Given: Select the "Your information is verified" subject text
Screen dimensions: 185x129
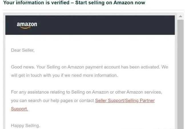Looking at the screenshot, I should click(x=36, y=3).
